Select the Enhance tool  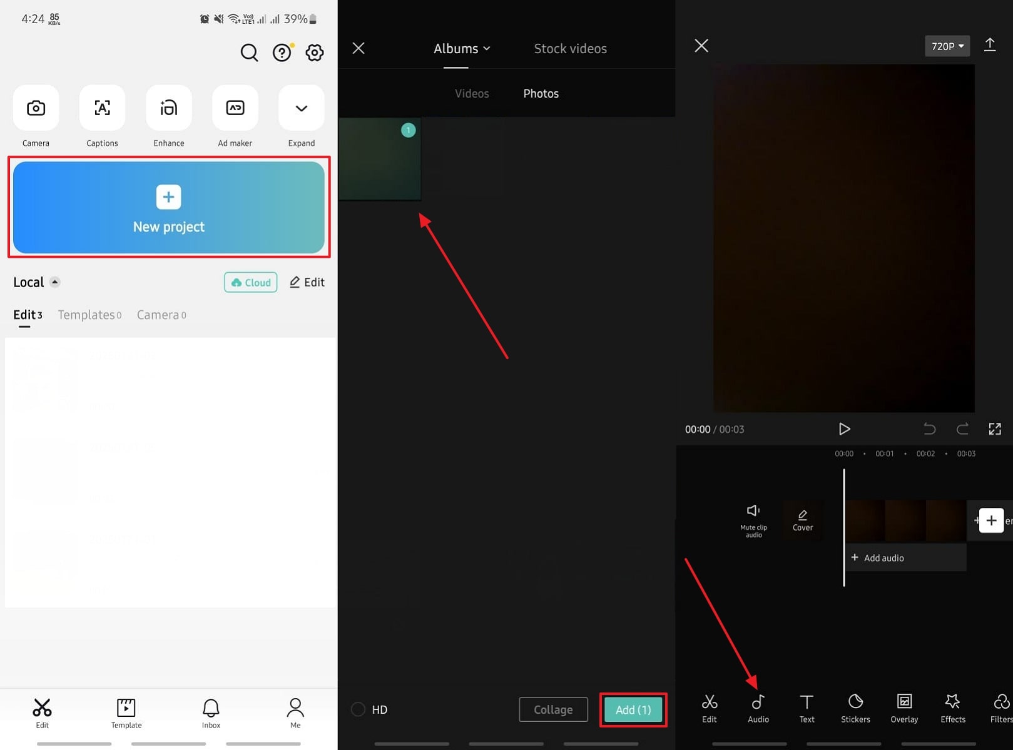coord(168,116)
